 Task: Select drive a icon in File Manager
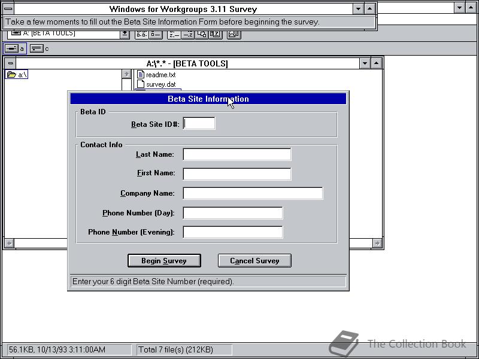[11, 48]
